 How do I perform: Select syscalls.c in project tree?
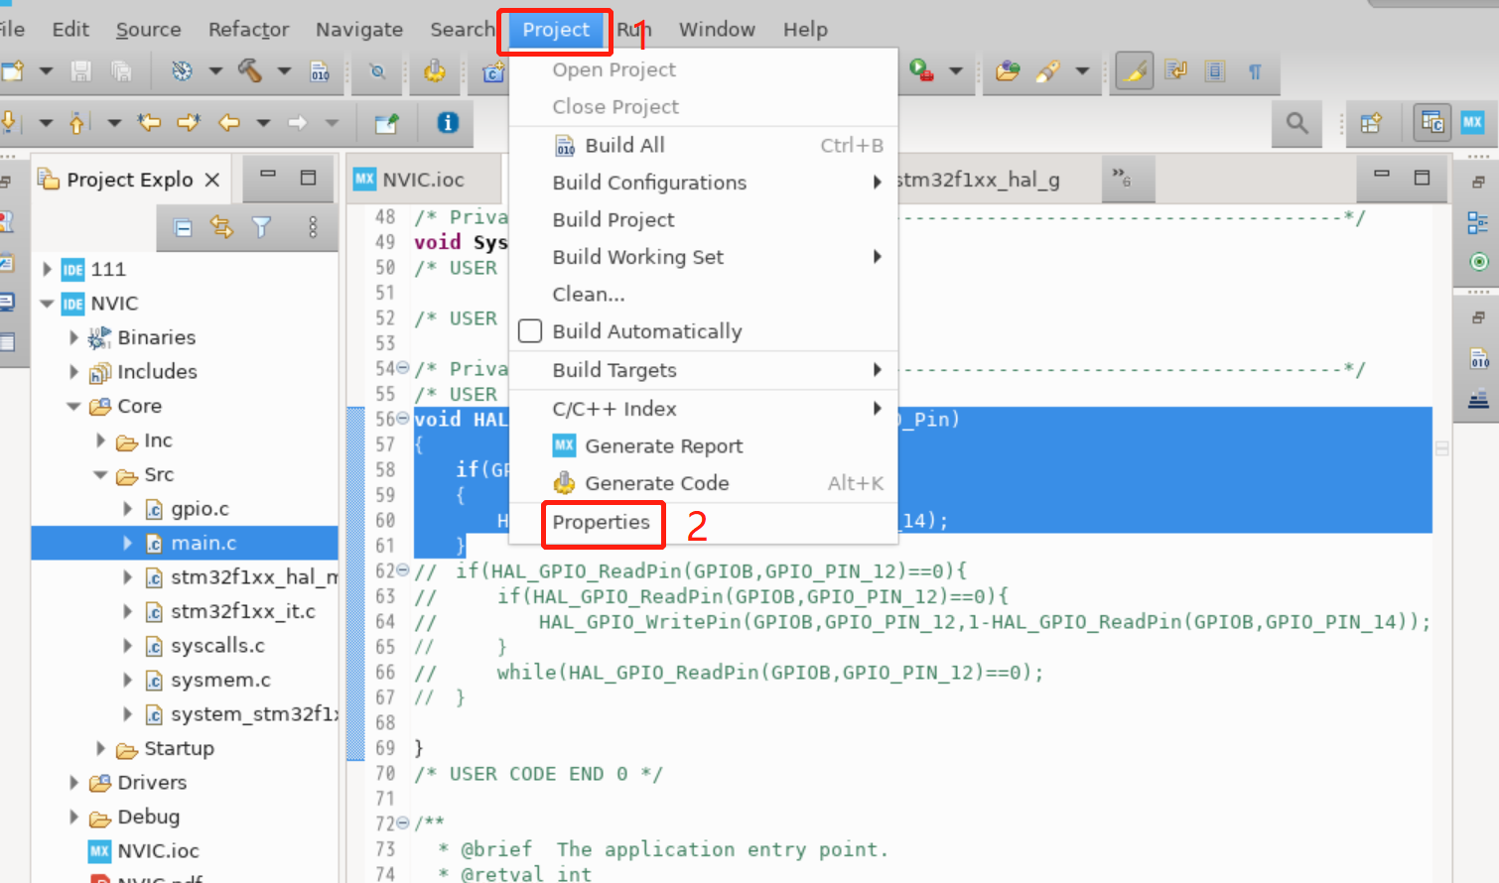coord(217,646)
